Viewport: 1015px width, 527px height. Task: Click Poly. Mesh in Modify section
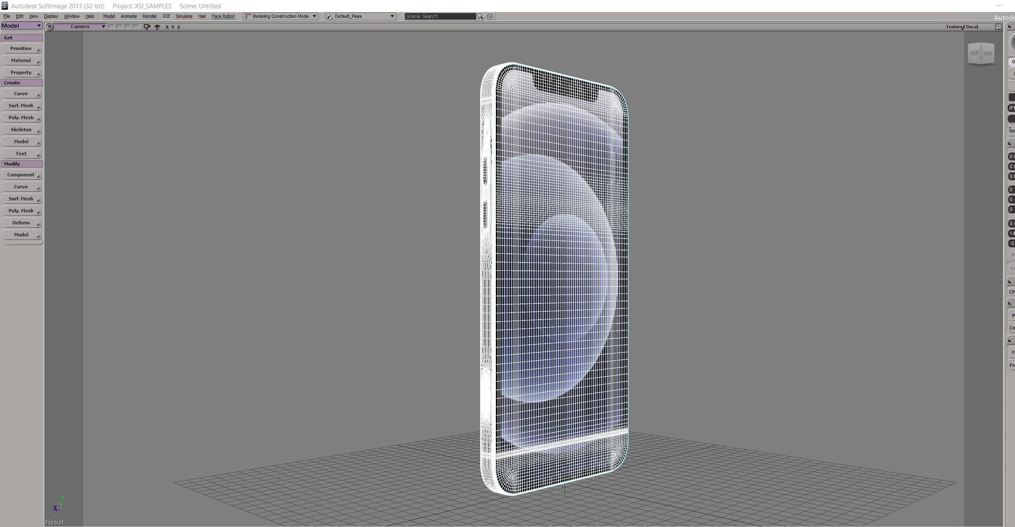pyautogui.click(x=21, y=211)
